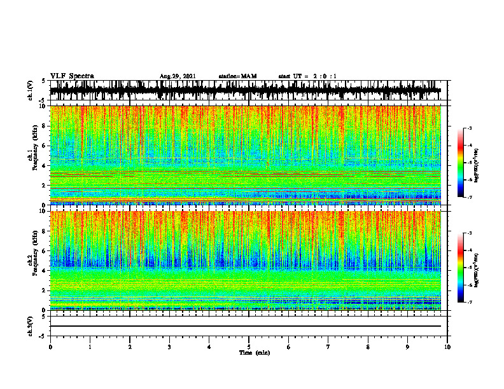Click the "Time (min)" axis title

tap(255, 353)
